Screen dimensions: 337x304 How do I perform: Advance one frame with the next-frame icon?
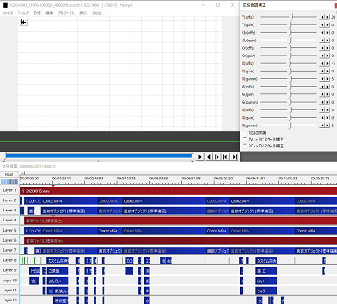point(217,157)
